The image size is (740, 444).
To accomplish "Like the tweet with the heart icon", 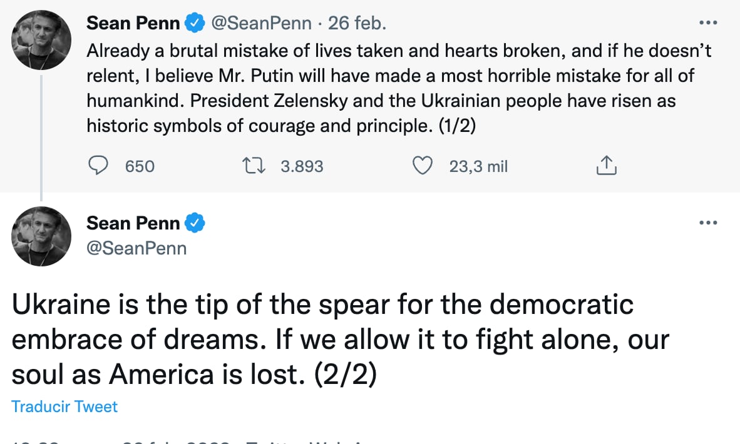I will [x=424, y=166].
